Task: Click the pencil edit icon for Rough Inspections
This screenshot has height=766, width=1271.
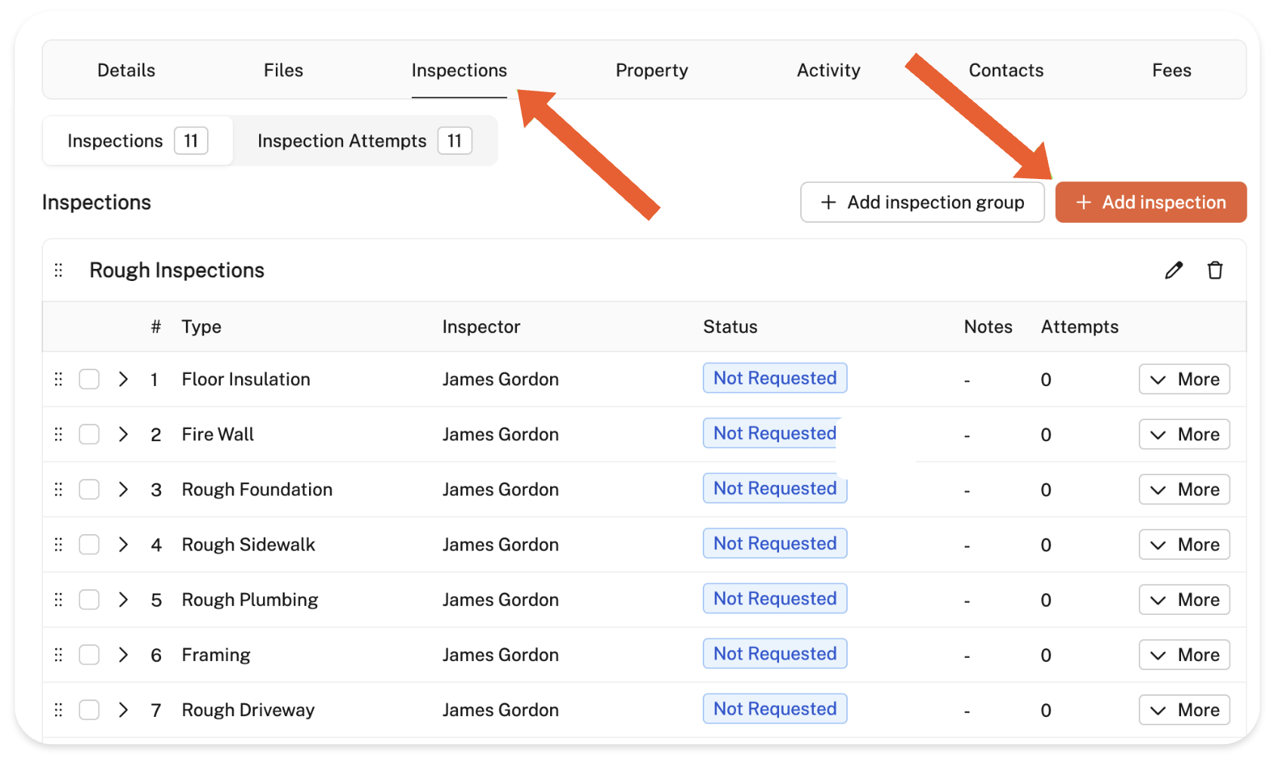Action: coord(1173,270)
